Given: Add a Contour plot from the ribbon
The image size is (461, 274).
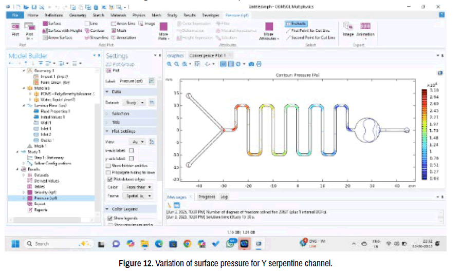Looking at the screenshot, I should 94,30.
